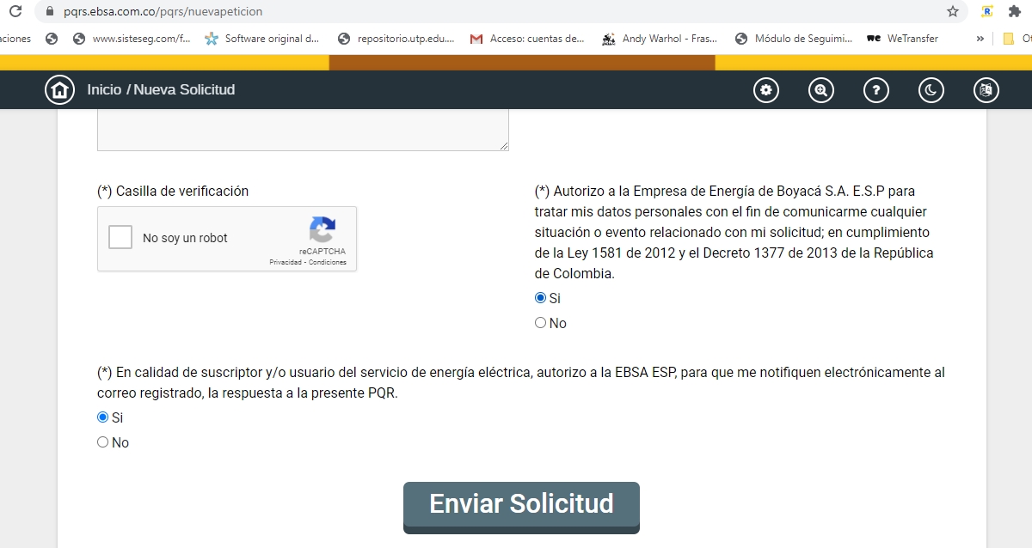Open the browser extensions puzzle icon
The height and width of the screenshot is (548, 1032).
tap(1014, 11)
